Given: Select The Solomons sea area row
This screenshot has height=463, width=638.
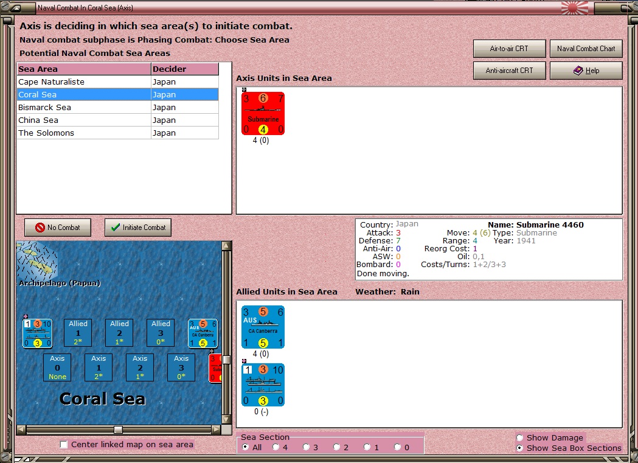Looking at the screenshot, I should 117,133.
